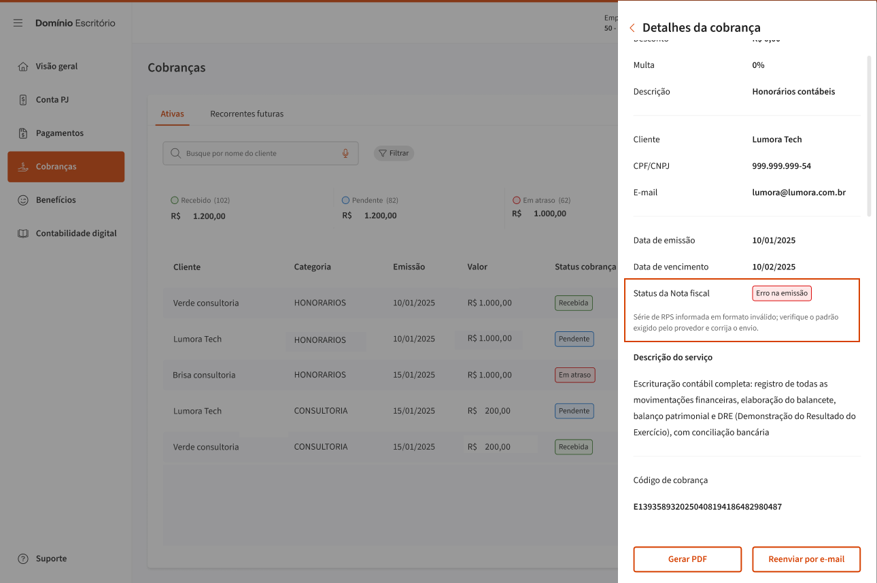This screenshot has height=583, width=877.
Task: Select the Brisa consultoria table row
Action: [204, 375]
